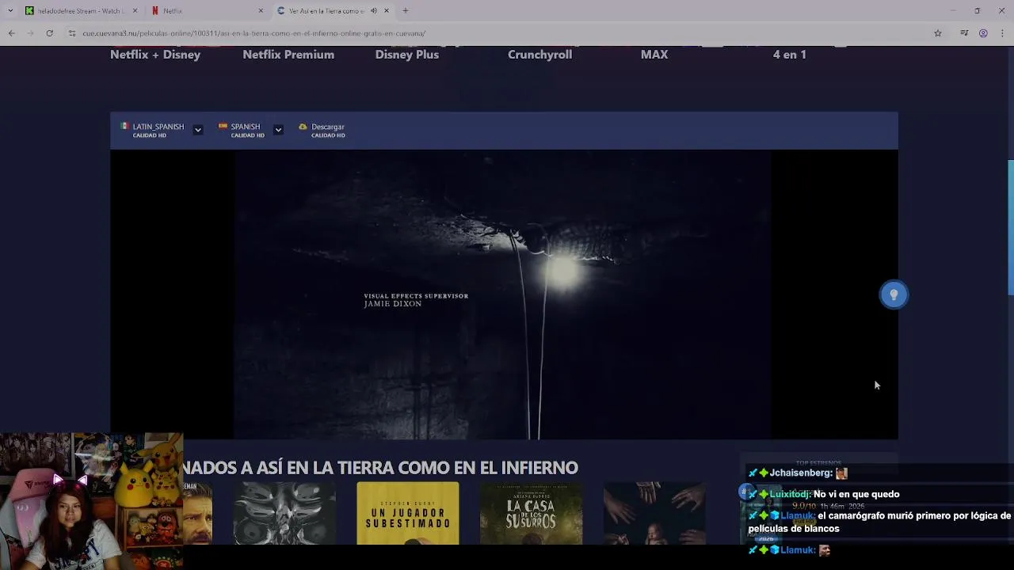Image resolution: width=1014 pixels, height=570 pixels.
Task: Restore down the browser window
Action: tap(978, 10)
